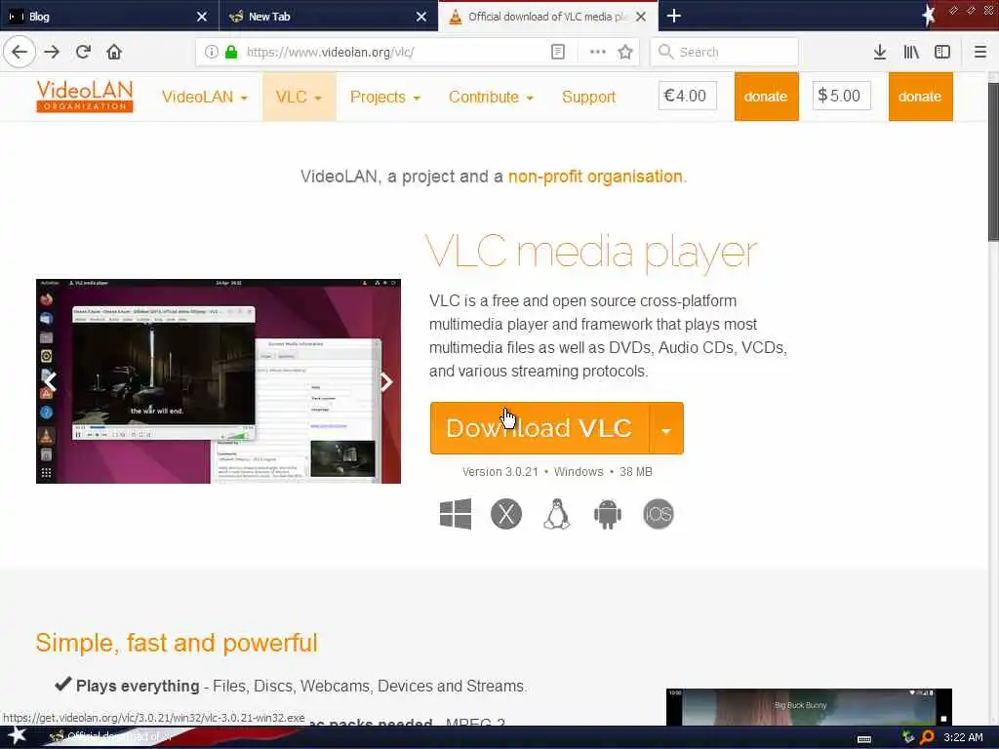999x749 pixels.
Task: Close the Blog tab
Action: click(x=201, y=17)
